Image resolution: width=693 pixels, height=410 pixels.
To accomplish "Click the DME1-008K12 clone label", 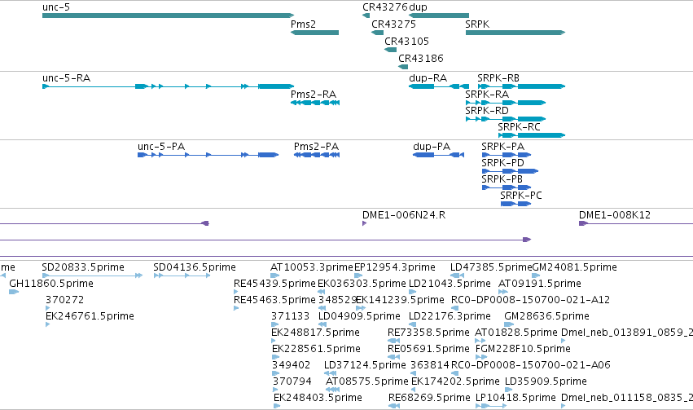I will (615, 215).
